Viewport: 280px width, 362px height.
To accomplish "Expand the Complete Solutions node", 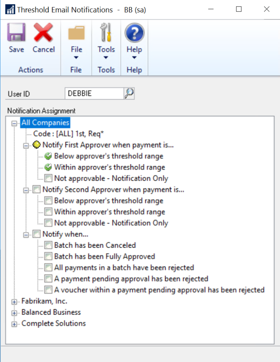I will 14,324.
